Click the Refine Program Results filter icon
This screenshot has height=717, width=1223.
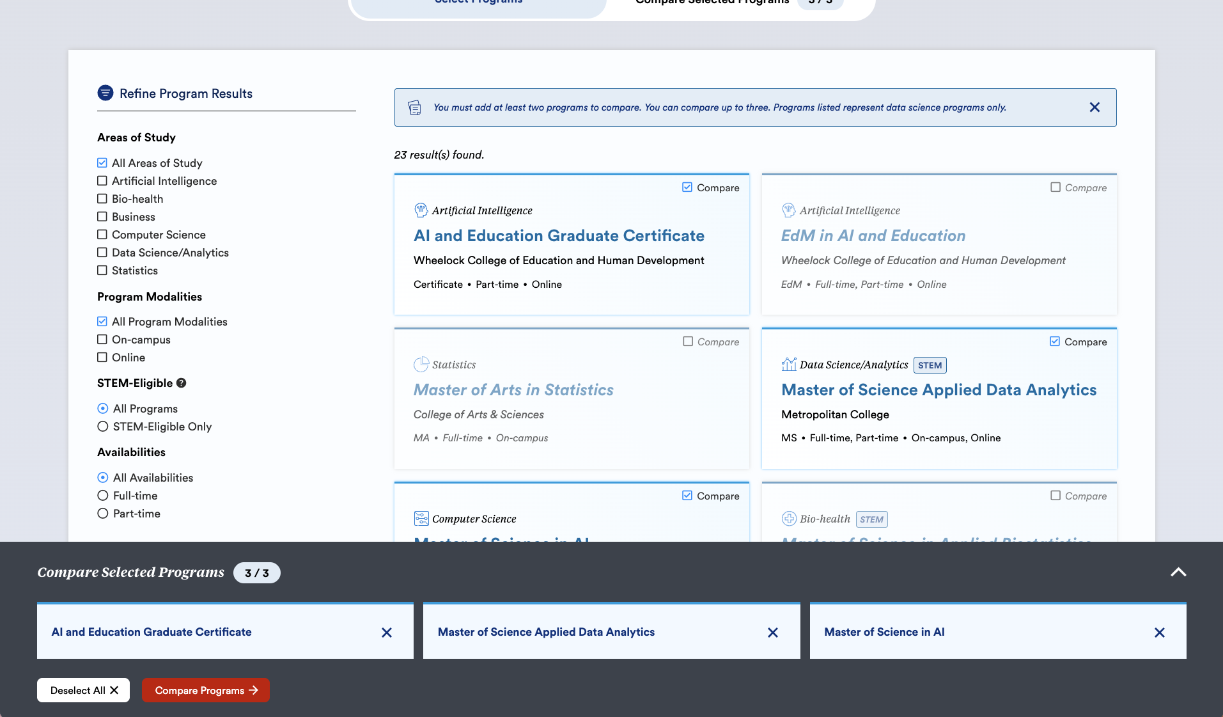[105, 93]
